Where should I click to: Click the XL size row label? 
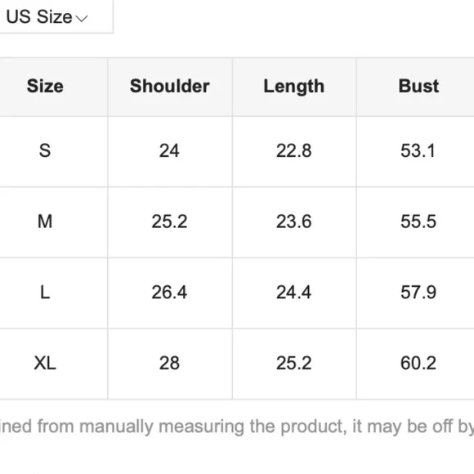45,363
